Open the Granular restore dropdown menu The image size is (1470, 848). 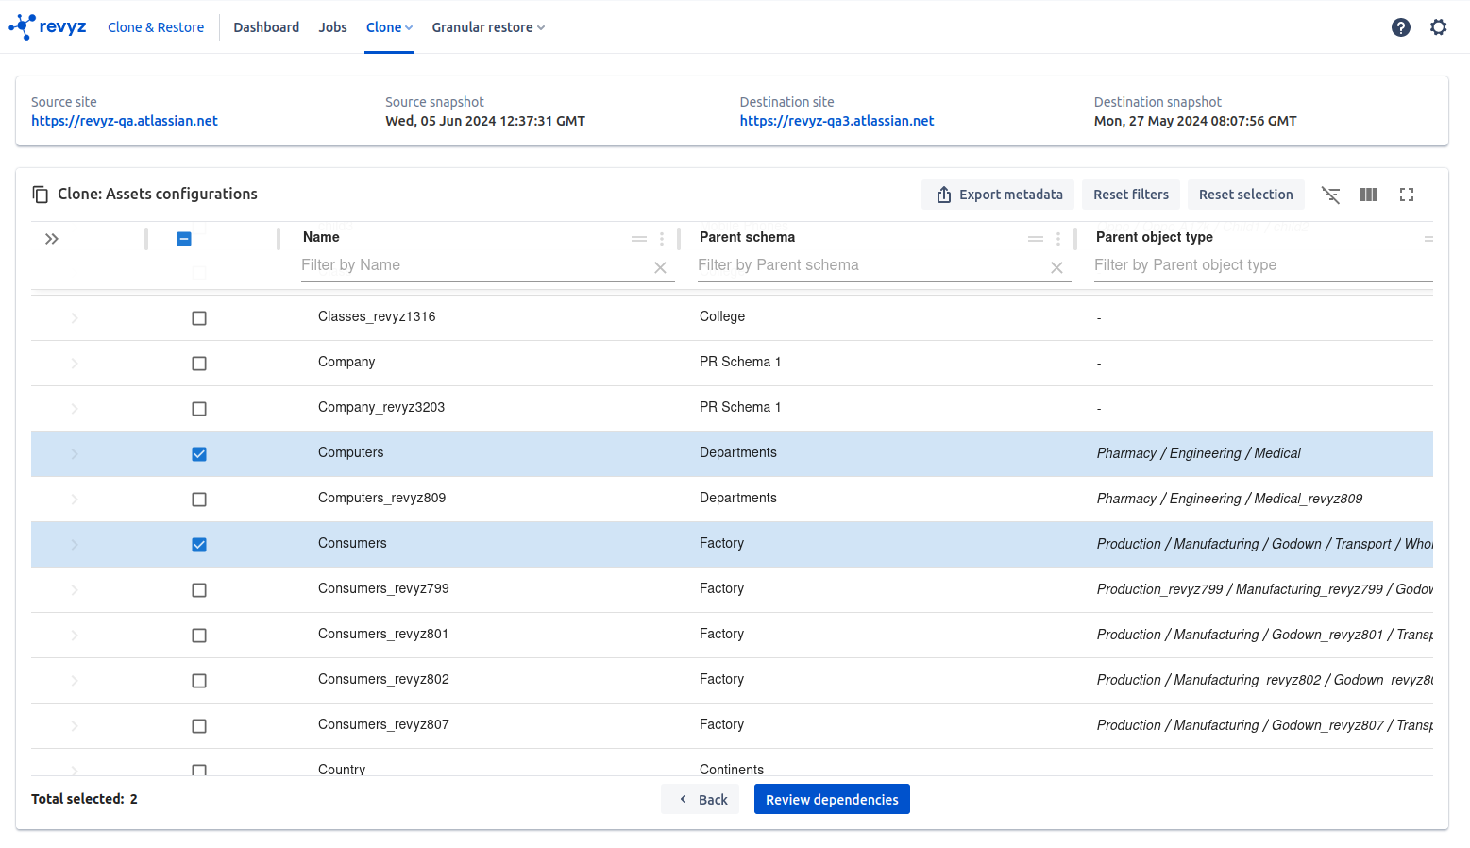point(488,27)
